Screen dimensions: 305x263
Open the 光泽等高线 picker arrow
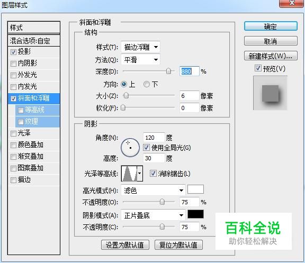pyautogui.click(x=140, y=174)
